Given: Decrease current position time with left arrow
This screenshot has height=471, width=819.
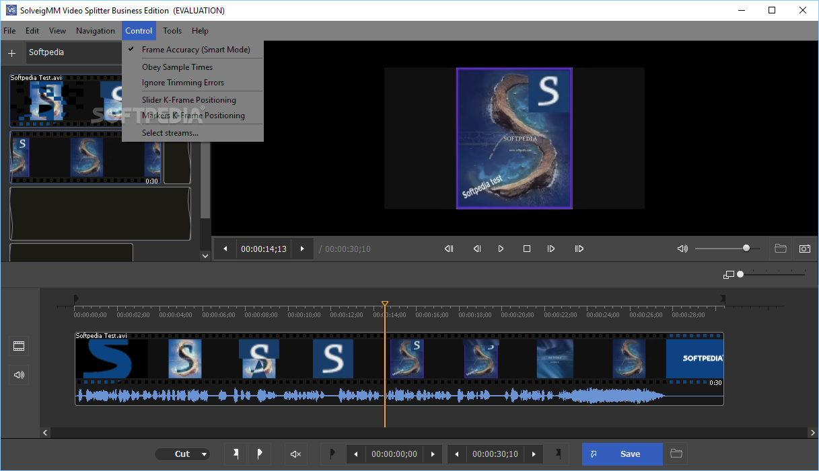Looking at the screenshot, I should tap(225, 249).
